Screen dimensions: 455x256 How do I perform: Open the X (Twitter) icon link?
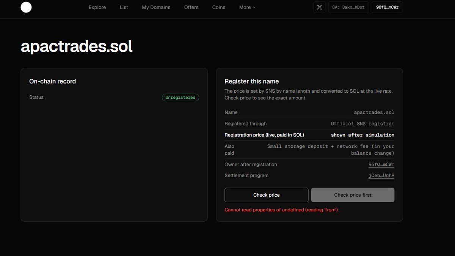pyautogui.click(x=320, y=7)
